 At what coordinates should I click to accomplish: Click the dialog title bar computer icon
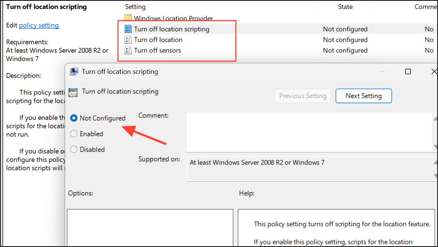point(74,72)
